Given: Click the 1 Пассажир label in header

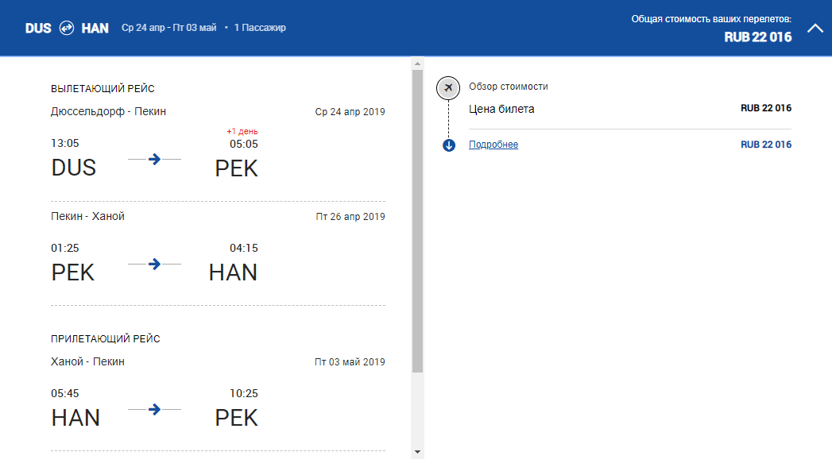Looking at the screenshot, I should 260,28.
